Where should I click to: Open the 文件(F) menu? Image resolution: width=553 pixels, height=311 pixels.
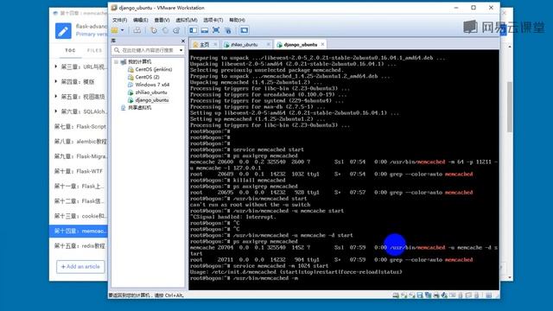pyautogui.click(x=120, y=20)
